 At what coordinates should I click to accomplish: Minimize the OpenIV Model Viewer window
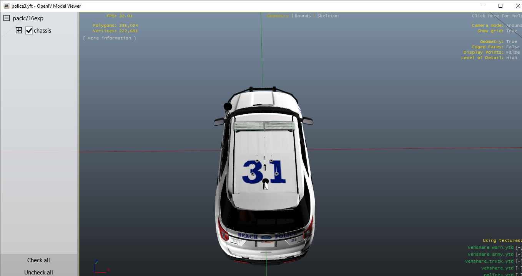pyautogui.click(x=483, y=6)
